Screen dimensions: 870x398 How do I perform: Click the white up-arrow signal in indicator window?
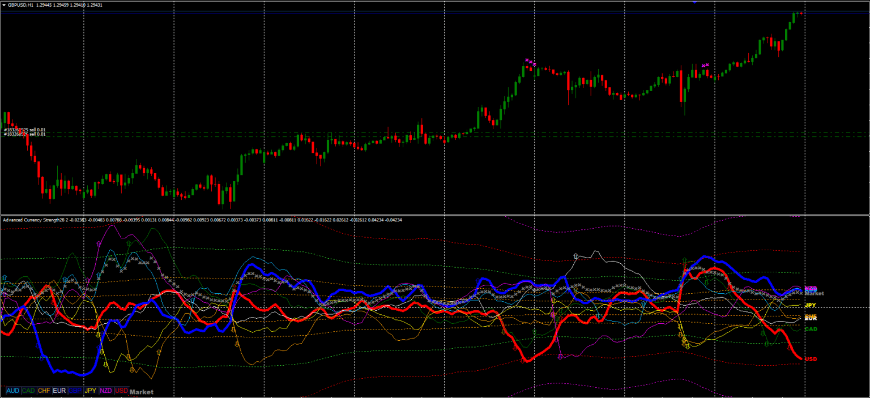coord(576,255)
